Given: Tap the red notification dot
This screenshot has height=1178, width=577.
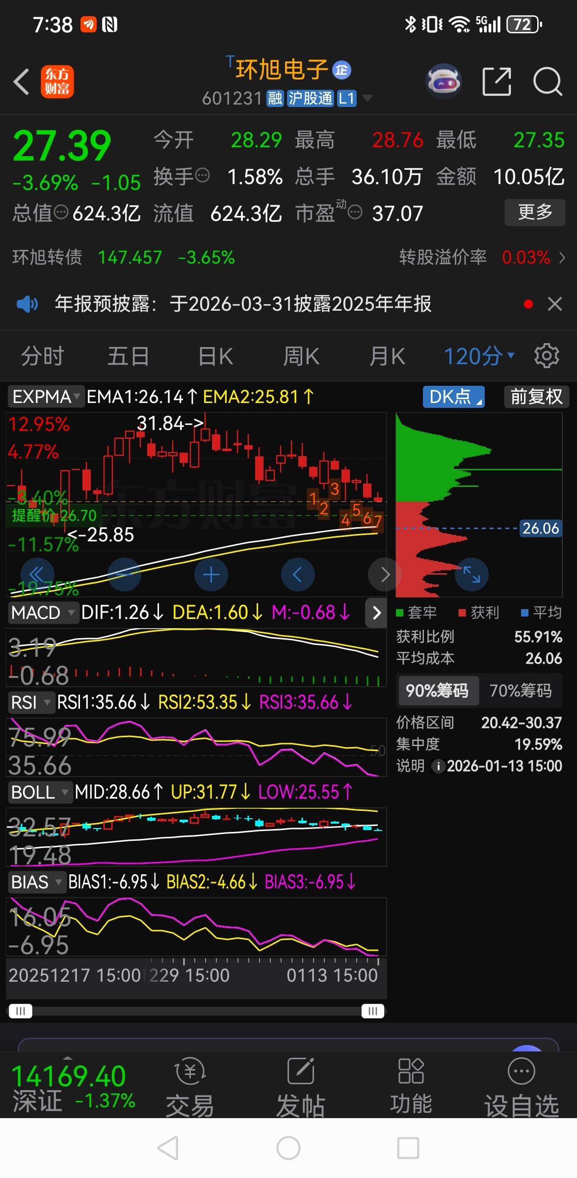Looking at the screenshot, I should (528, 304).
